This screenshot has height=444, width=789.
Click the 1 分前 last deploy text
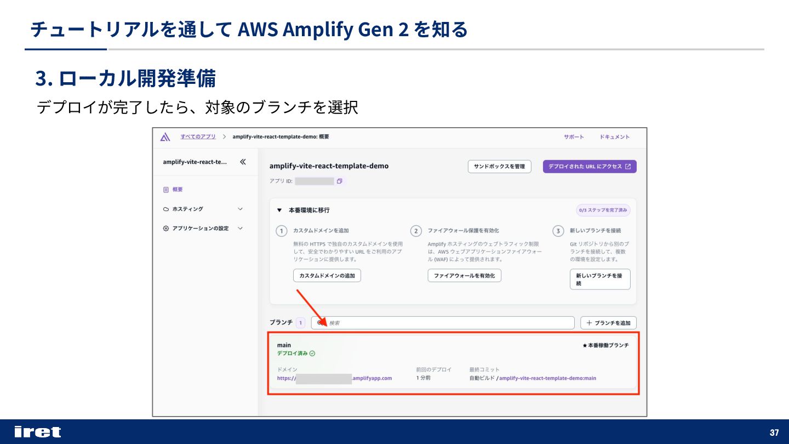coord(423,378)
